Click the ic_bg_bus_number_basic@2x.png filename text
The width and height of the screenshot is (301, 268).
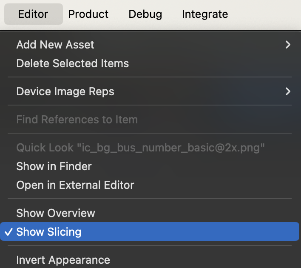[170, 148]
